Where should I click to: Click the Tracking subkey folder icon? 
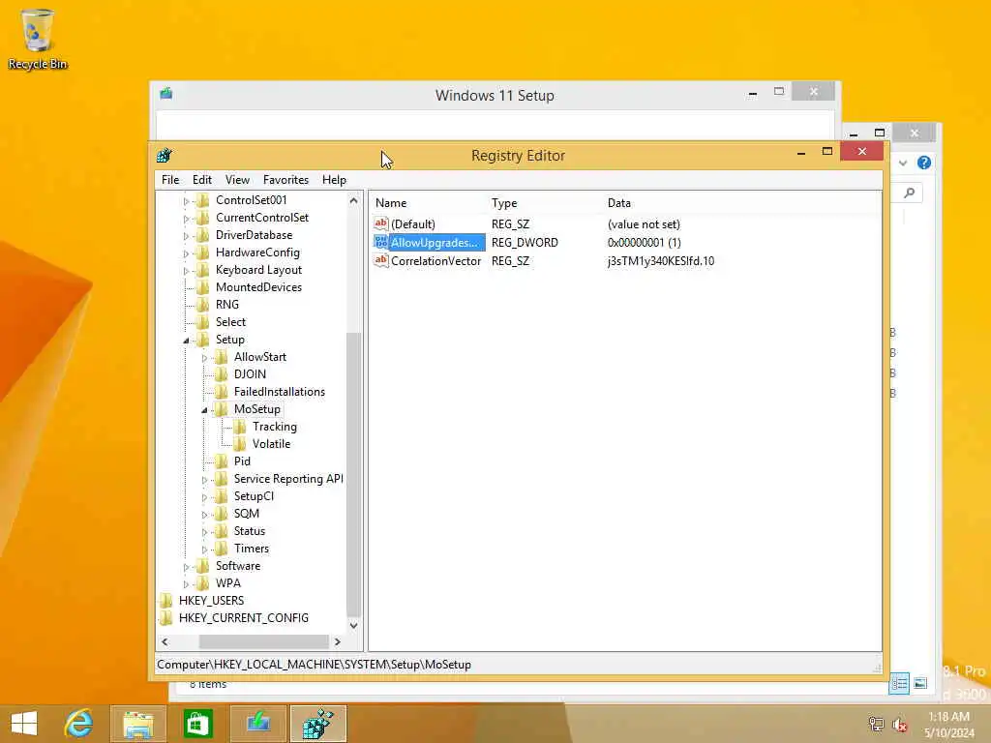pos(240,427)
